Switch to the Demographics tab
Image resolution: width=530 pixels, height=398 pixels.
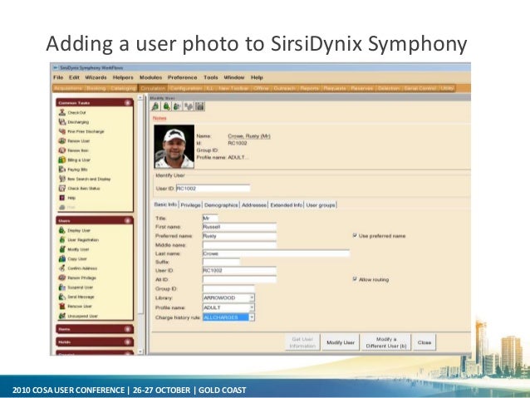pyautogui.click(x=221, y=205)
